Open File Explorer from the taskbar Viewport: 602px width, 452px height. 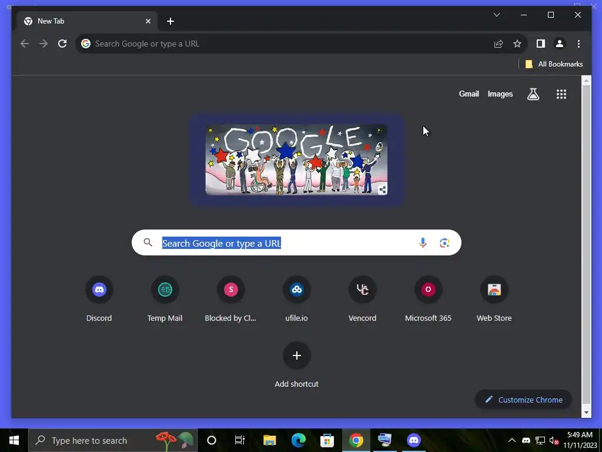tap(269, 440)
